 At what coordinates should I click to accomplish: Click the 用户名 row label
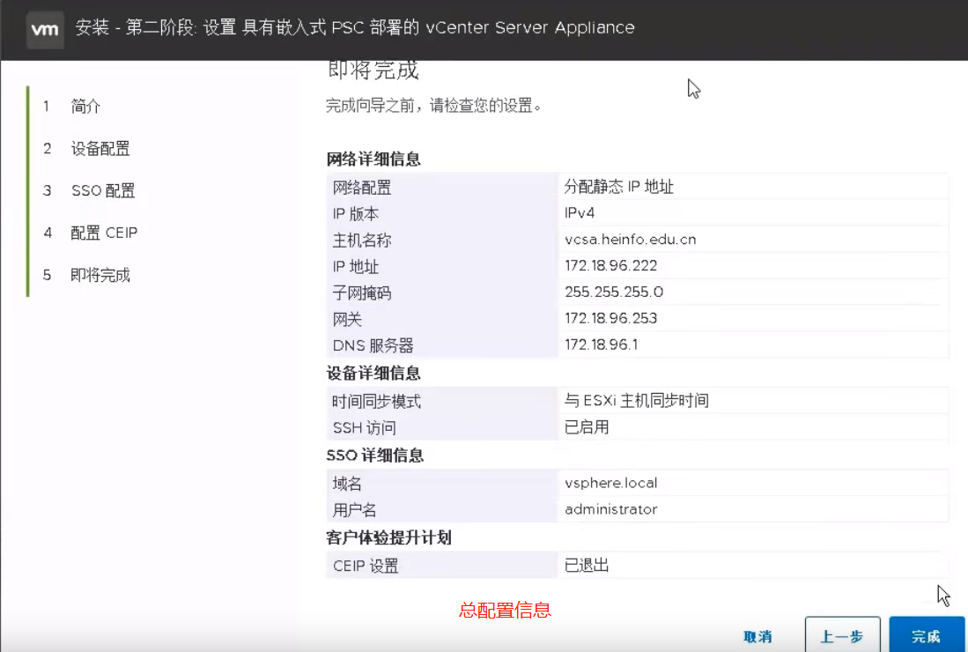(354, 510)
